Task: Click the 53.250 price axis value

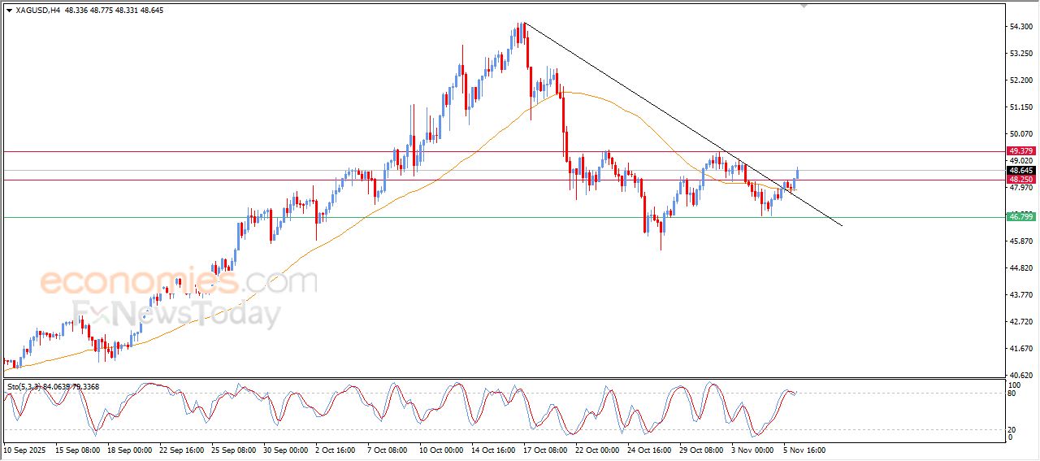Action: [x=1021, y=54]
